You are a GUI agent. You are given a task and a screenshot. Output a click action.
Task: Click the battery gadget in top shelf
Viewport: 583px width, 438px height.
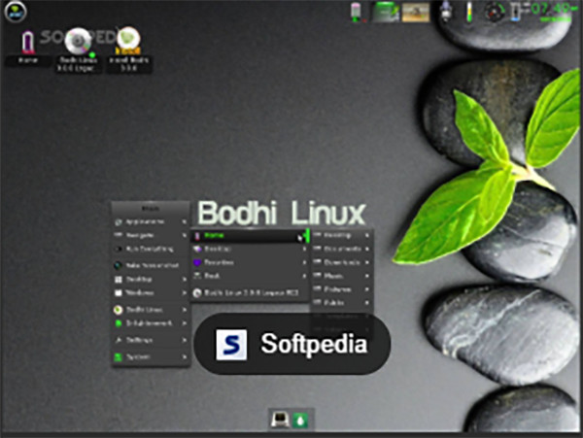click(357, 12)
